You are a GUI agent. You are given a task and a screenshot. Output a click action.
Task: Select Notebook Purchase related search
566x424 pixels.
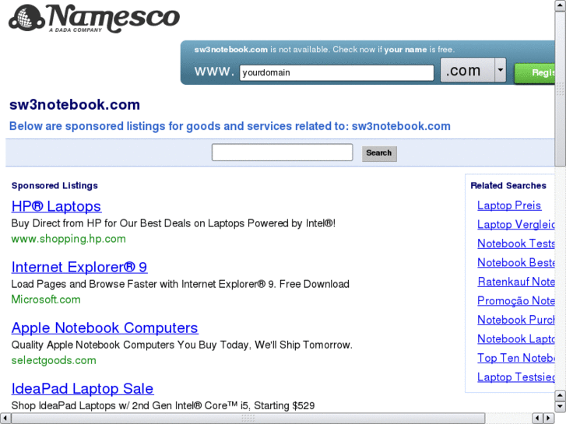point(516,320)
